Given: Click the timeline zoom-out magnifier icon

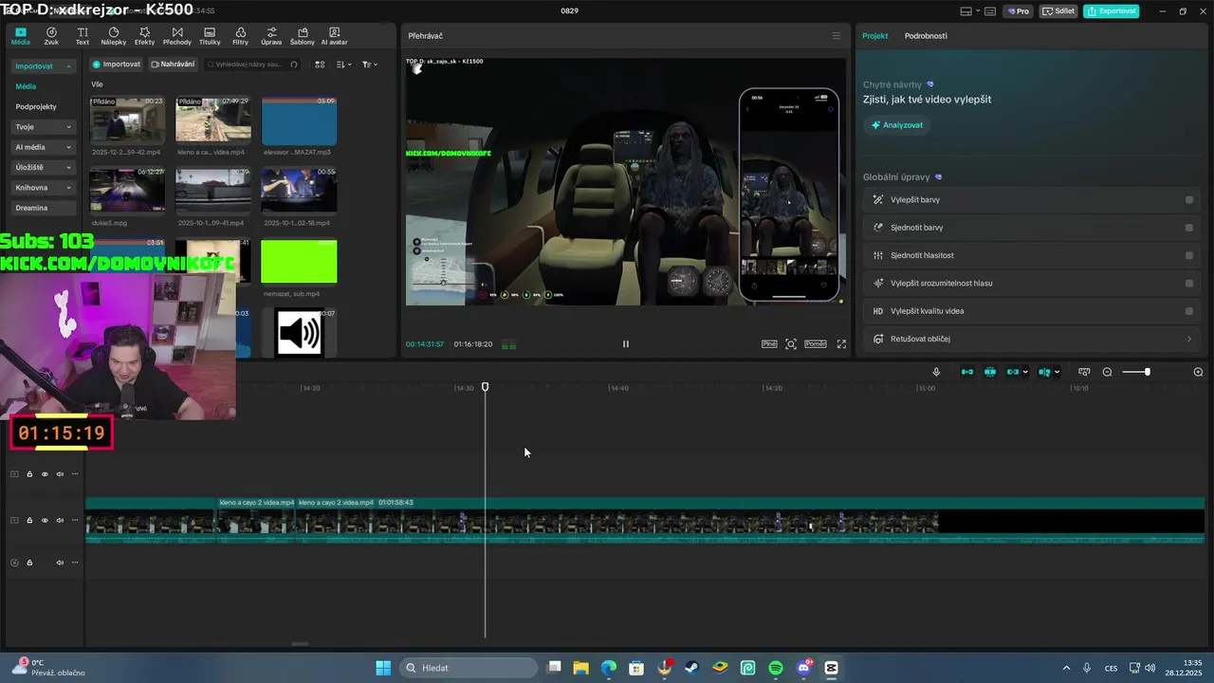Looking at the screenshot, I should (1107, 372).
